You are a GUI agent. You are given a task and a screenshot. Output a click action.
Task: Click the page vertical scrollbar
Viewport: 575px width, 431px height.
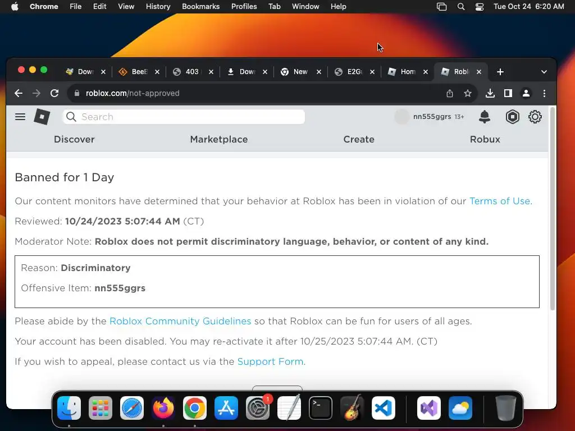pyautogui.click(x=553, y=209)
